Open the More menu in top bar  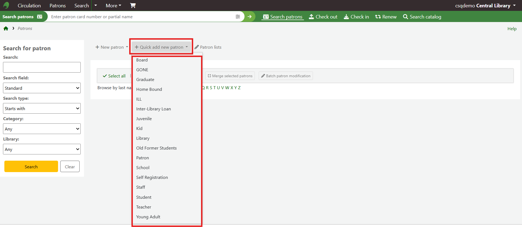[113, 5]
